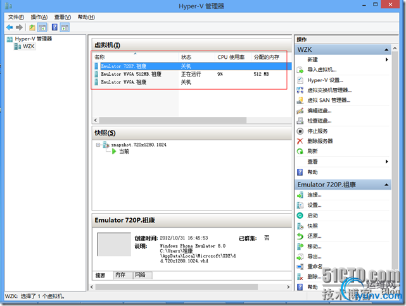406x306 pixels.
Task: Toggle the action pane toolbar icon
Action: pyautogui.click(x=65, y=27)
